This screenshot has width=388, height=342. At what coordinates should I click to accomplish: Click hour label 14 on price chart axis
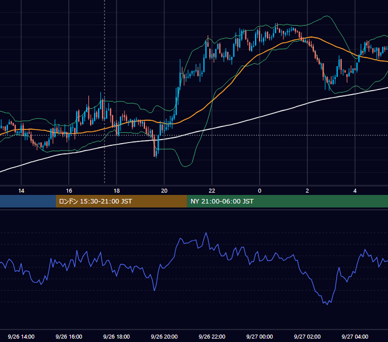coord(21,191)
